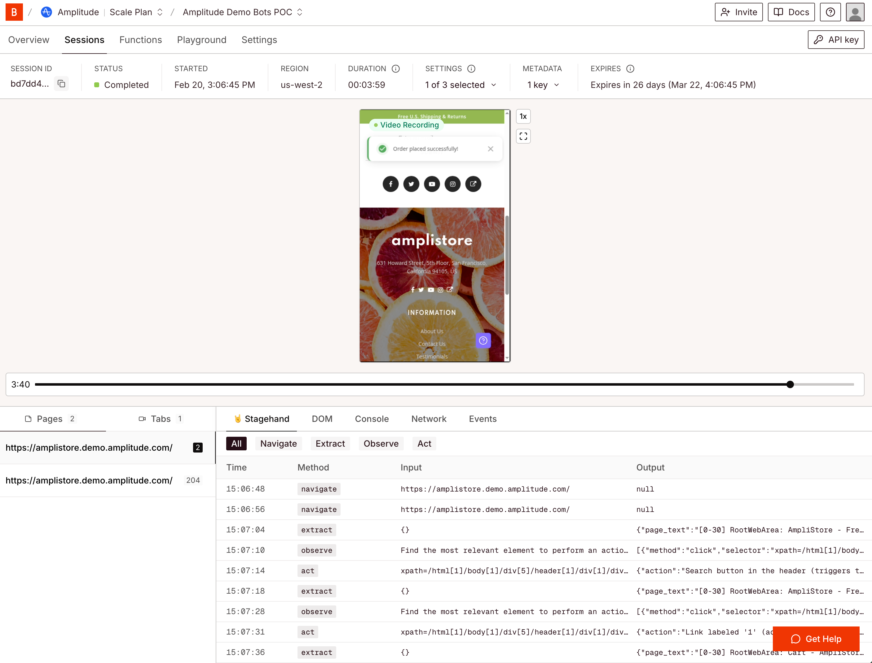Open fullscreen video recording view

point(523,136)
